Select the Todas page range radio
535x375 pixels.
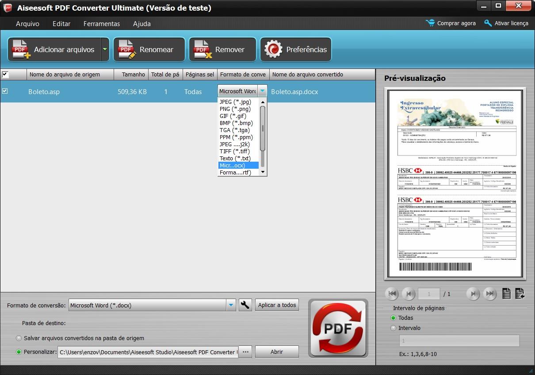pos(394,318)
